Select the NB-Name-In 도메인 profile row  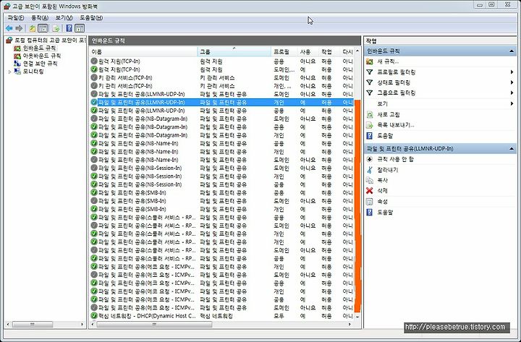(221, 160)
